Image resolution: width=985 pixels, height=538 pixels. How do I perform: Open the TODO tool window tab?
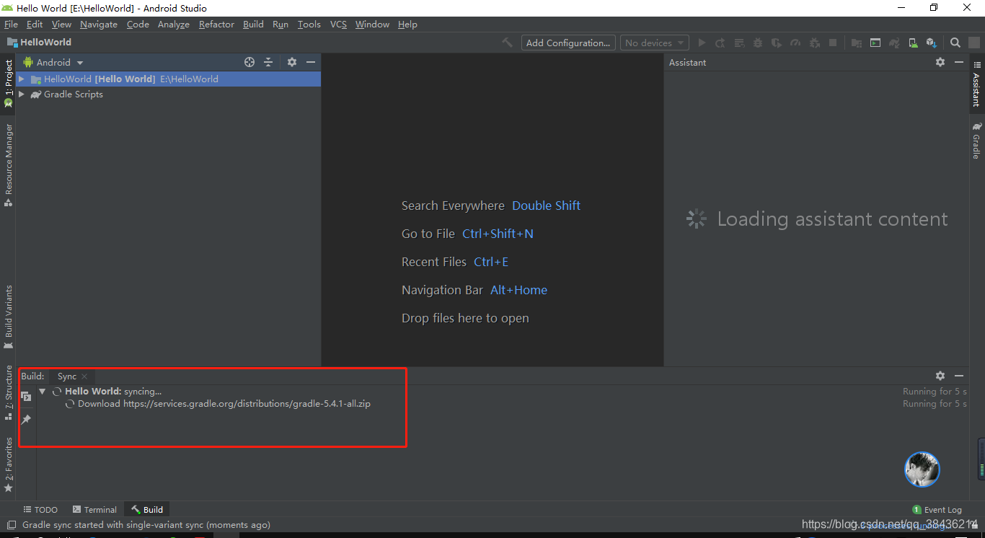pyautogui.click(x=40, y=509)
